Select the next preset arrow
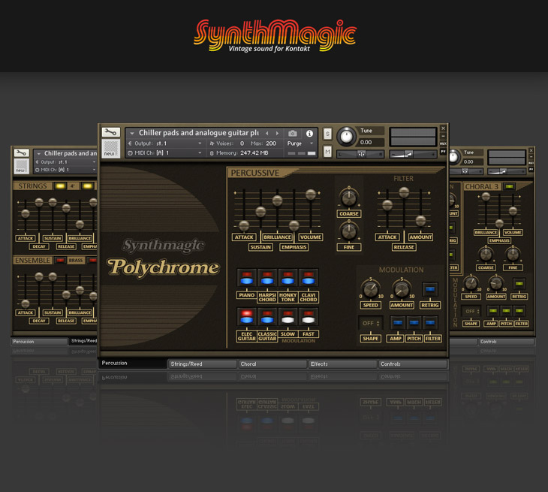This screenshot has height=492, width=548. (278, 133)
